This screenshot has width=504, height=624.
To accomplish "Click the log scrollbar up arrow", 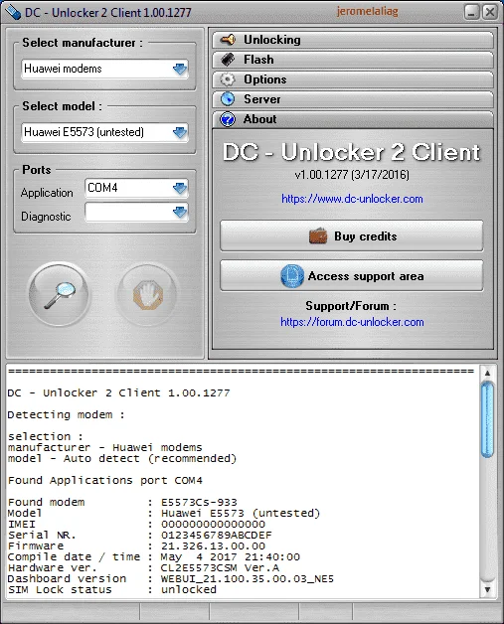I will tap(487, 374).
